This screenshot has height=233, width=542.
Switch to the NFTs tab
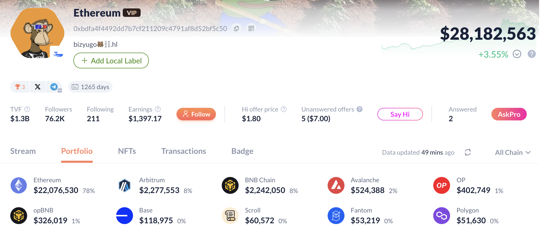(x=127, y=151)
